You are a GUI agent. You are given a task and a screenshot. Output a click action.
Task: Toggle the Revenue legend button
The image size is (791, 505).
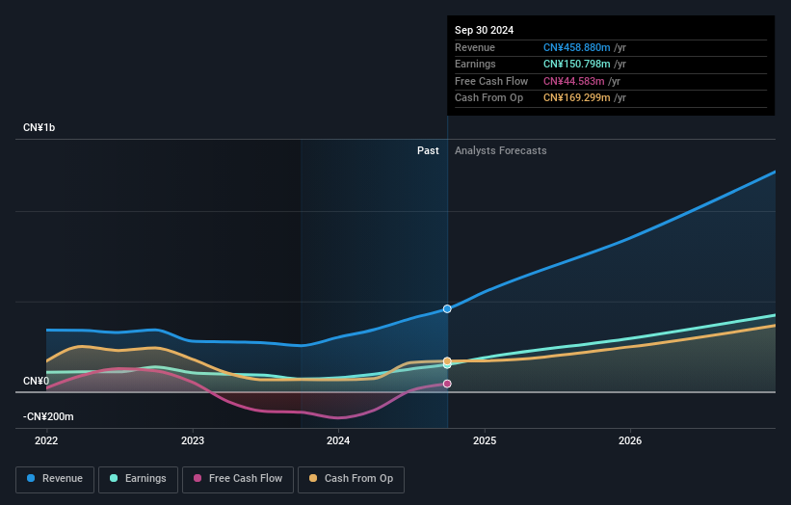(x=55, y=479)
